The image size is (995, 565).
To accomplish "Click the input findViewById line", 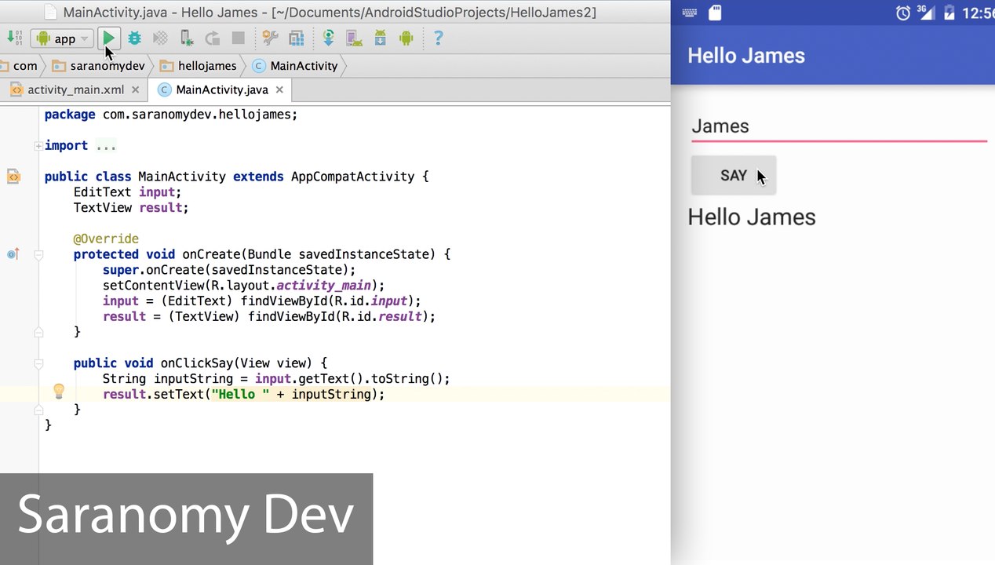I will pyautogui.click(x=261, y=301).
